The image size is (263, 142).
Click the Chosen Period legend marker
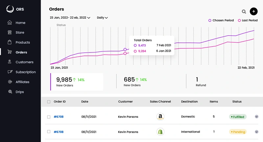coord(210,20)
